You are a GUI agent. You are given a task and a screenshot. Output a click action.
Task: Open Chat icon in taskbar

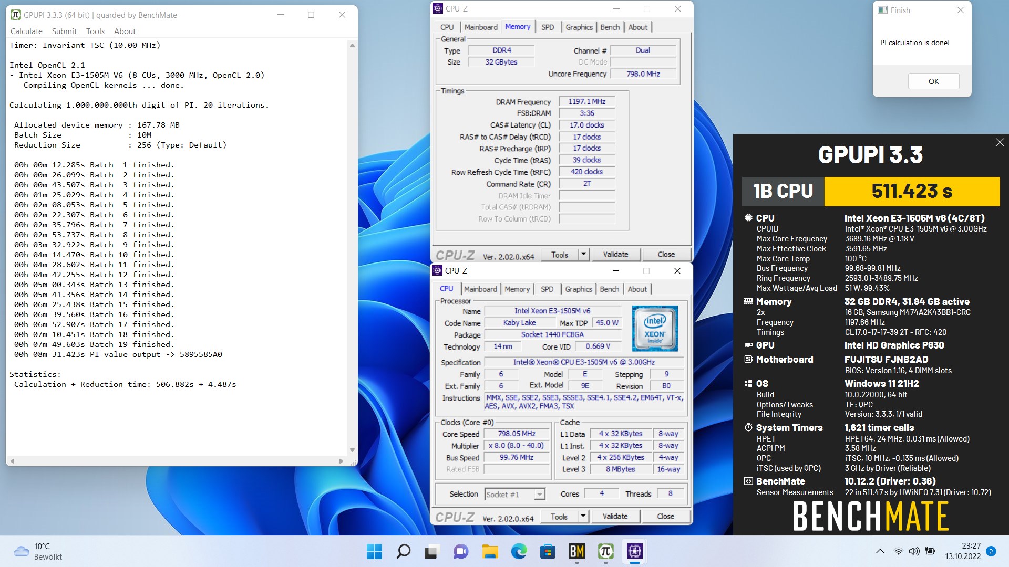pyautogui.click(x=461, y=551)
